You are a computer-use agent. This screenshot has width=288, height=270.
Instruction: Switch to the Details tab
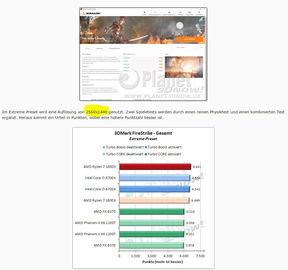pos(87,48)
